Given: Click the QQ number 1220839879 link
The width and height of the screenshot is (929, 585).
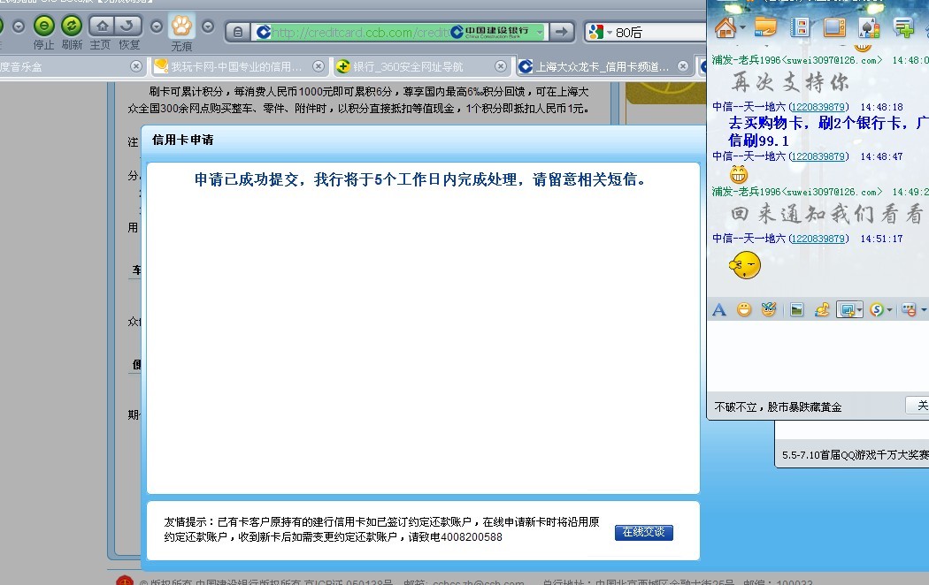Looking at the screenshot, I should coord(818,239).
